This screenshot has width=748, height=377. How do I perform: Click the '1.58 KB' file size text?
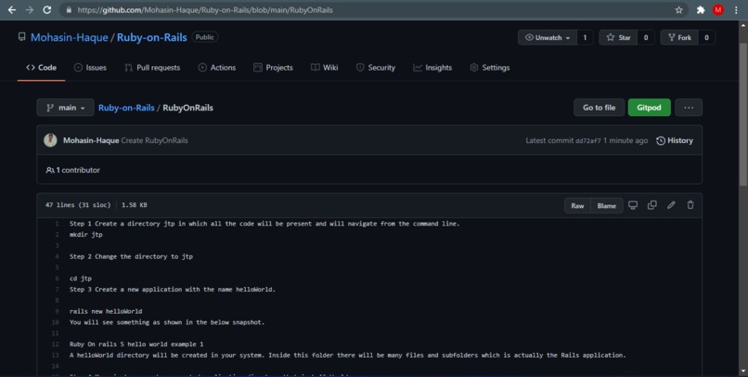pos(134,205)
